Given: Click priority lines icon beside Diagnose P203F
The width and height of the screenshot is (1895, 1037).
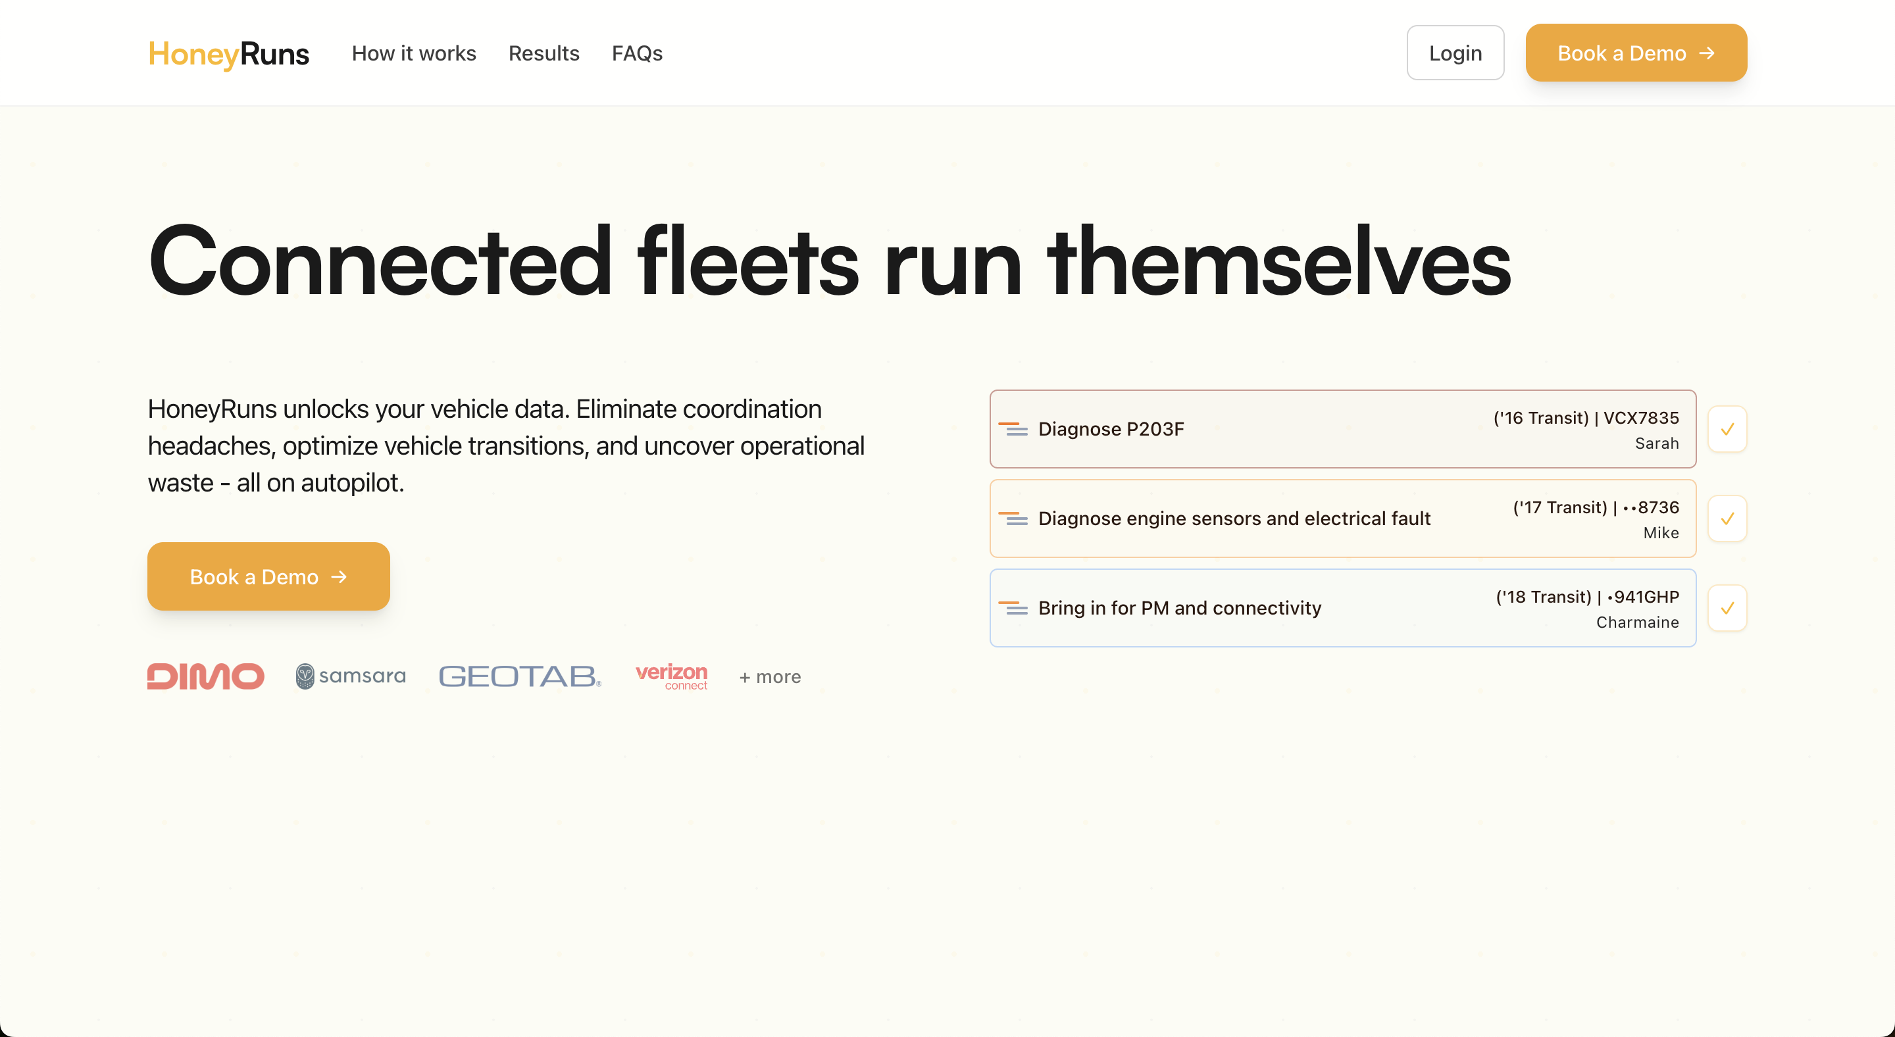Looking at the screenshot, I should click(x=1012, y=429).
